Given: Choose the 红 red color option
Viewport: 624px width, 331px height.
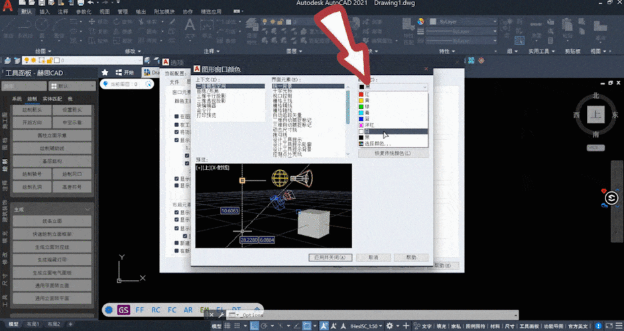Looking at the screenshot, I should tap(393, 95).
